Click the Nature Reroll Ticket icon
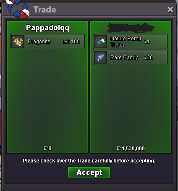The height and width of the screenshot is (191, 178). click(x=100, y=42)
